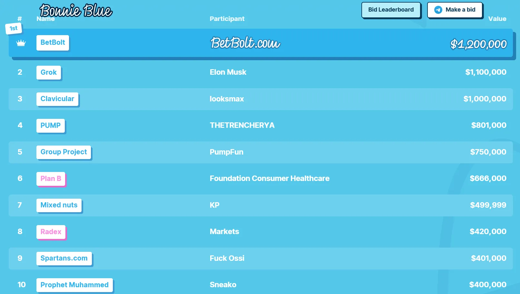Click participant KP
The image size is (520, 294).
click(x=215, y=205)
